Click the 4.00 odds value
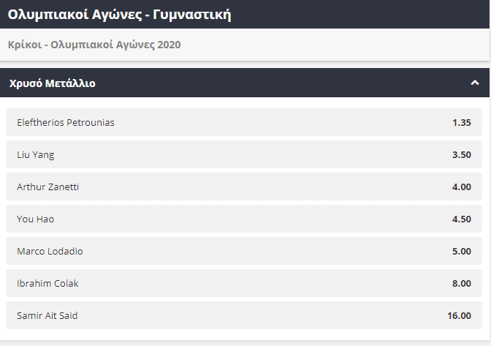The width and height of the screenshot is (491, 346). click(462, 187)
